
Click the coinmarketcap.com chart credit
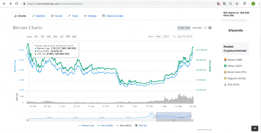point(205,130)
